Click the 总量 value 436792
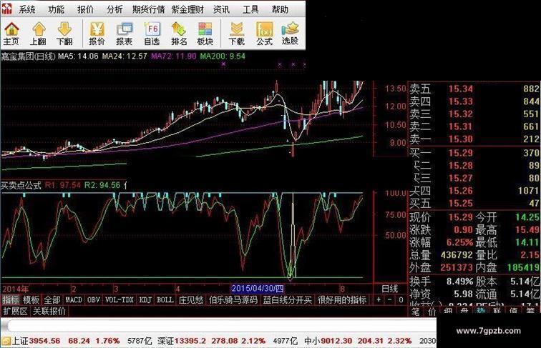541x348 pixels. click(x=457, y=255)
